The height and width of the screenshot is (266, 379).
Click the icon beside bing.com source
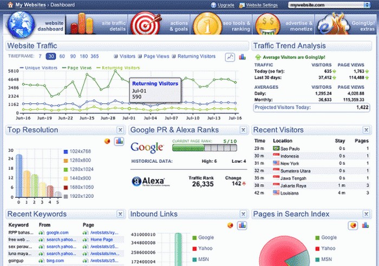(x=41, y=261)
